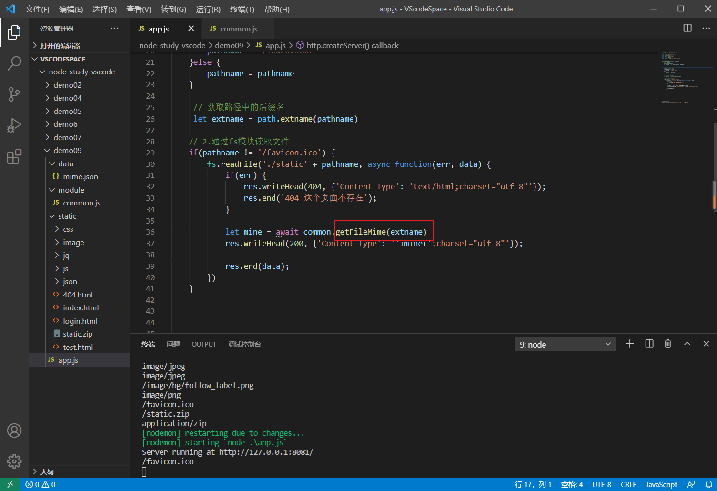This screenshot has height=491, width=717.
Task: Expand the demo6 folder
Action: pos(79,124)
